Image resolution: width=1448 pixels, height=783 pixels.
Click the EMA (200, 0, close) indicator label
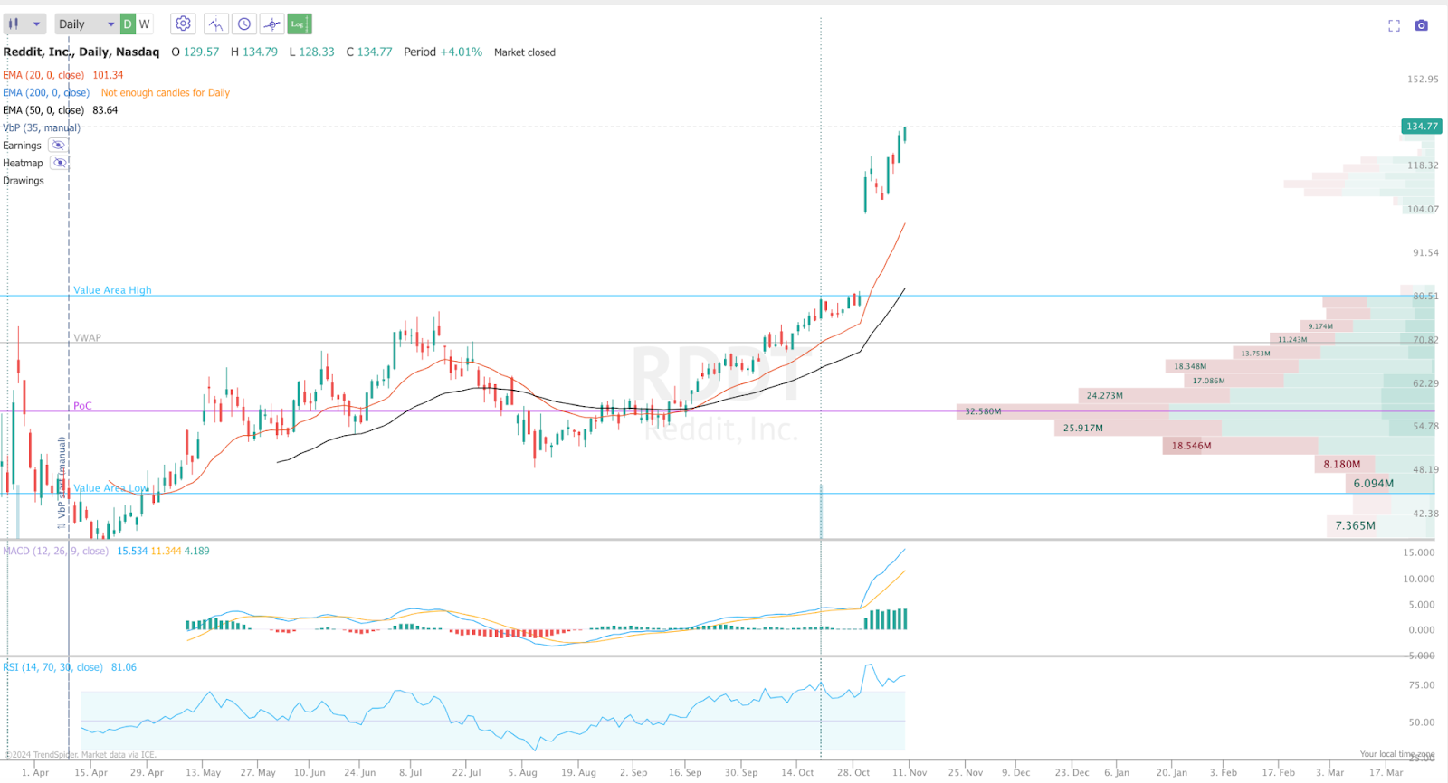(x=46, y=92)
